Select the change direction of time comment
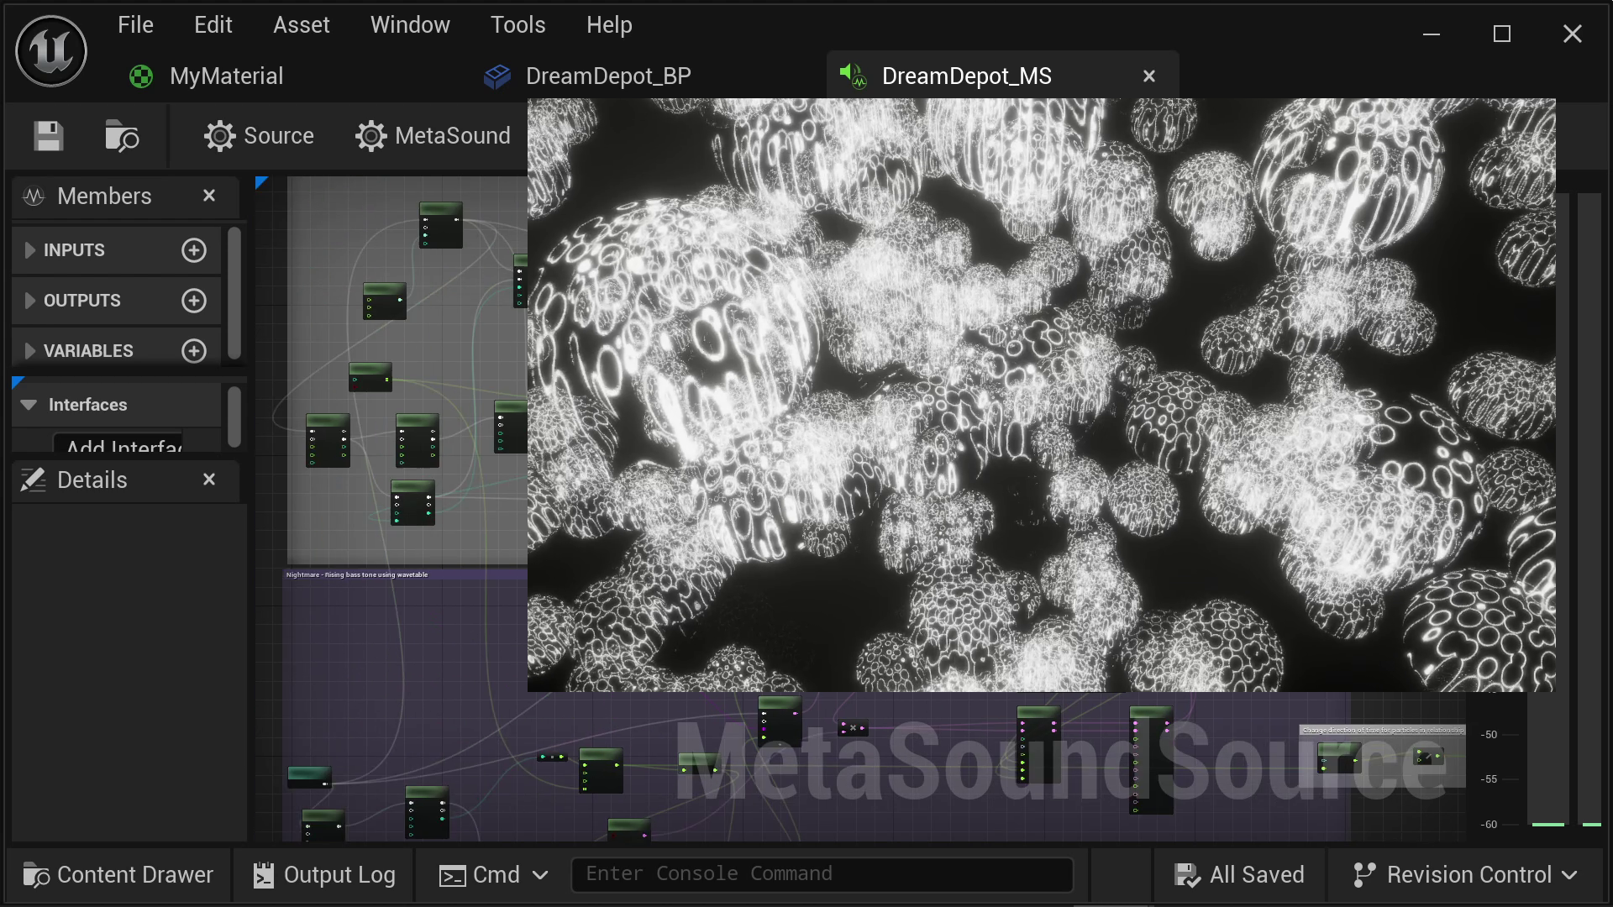 [1382, 730]
